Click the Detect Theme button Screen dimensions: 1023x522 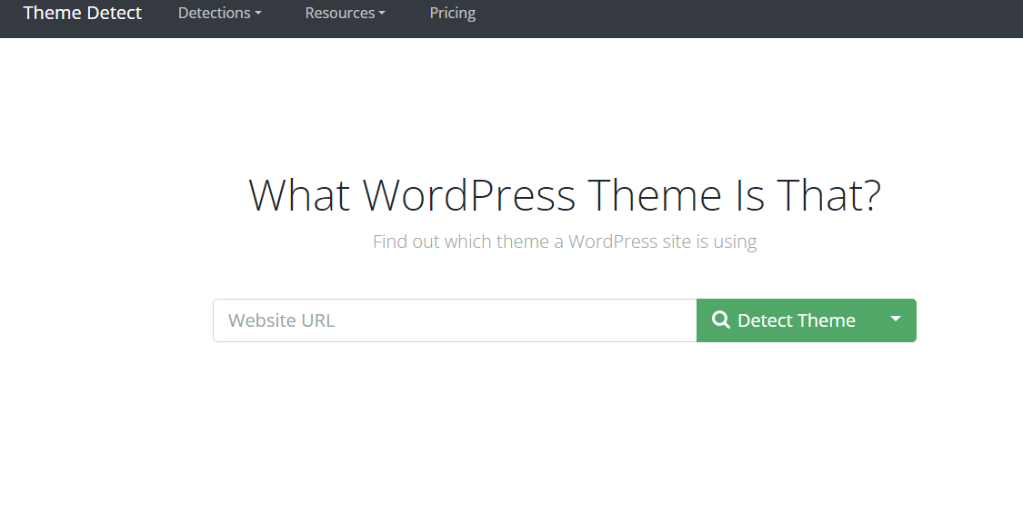(786, 320)
